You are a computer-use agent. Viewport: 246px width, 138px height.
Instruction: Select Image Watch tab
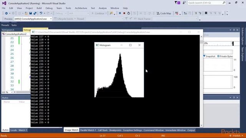coord(71,130)
